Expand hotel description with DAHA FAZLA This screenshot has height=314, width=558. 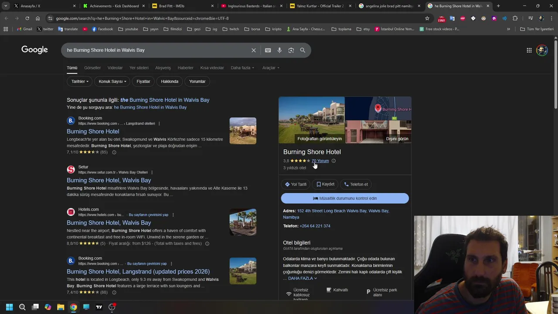click(303, 278)
